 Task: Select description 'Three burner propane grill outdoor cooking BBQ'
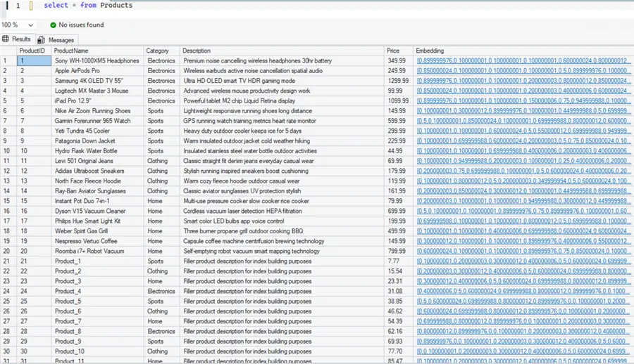282,231
